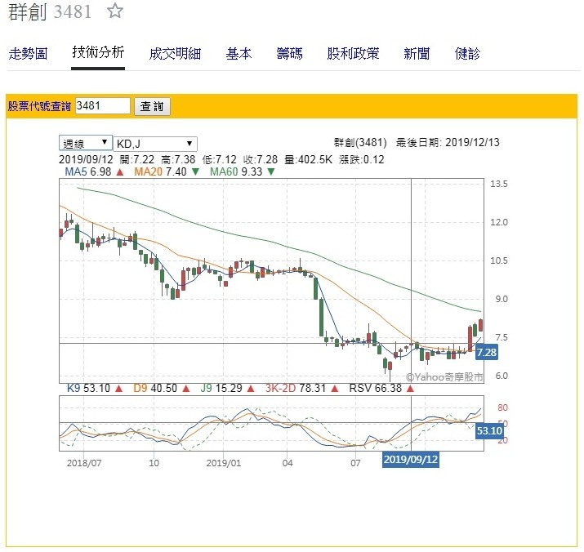Select the 籌碼 tab
This screenshot has height=552, width=584.
click(x=289, y=54)
